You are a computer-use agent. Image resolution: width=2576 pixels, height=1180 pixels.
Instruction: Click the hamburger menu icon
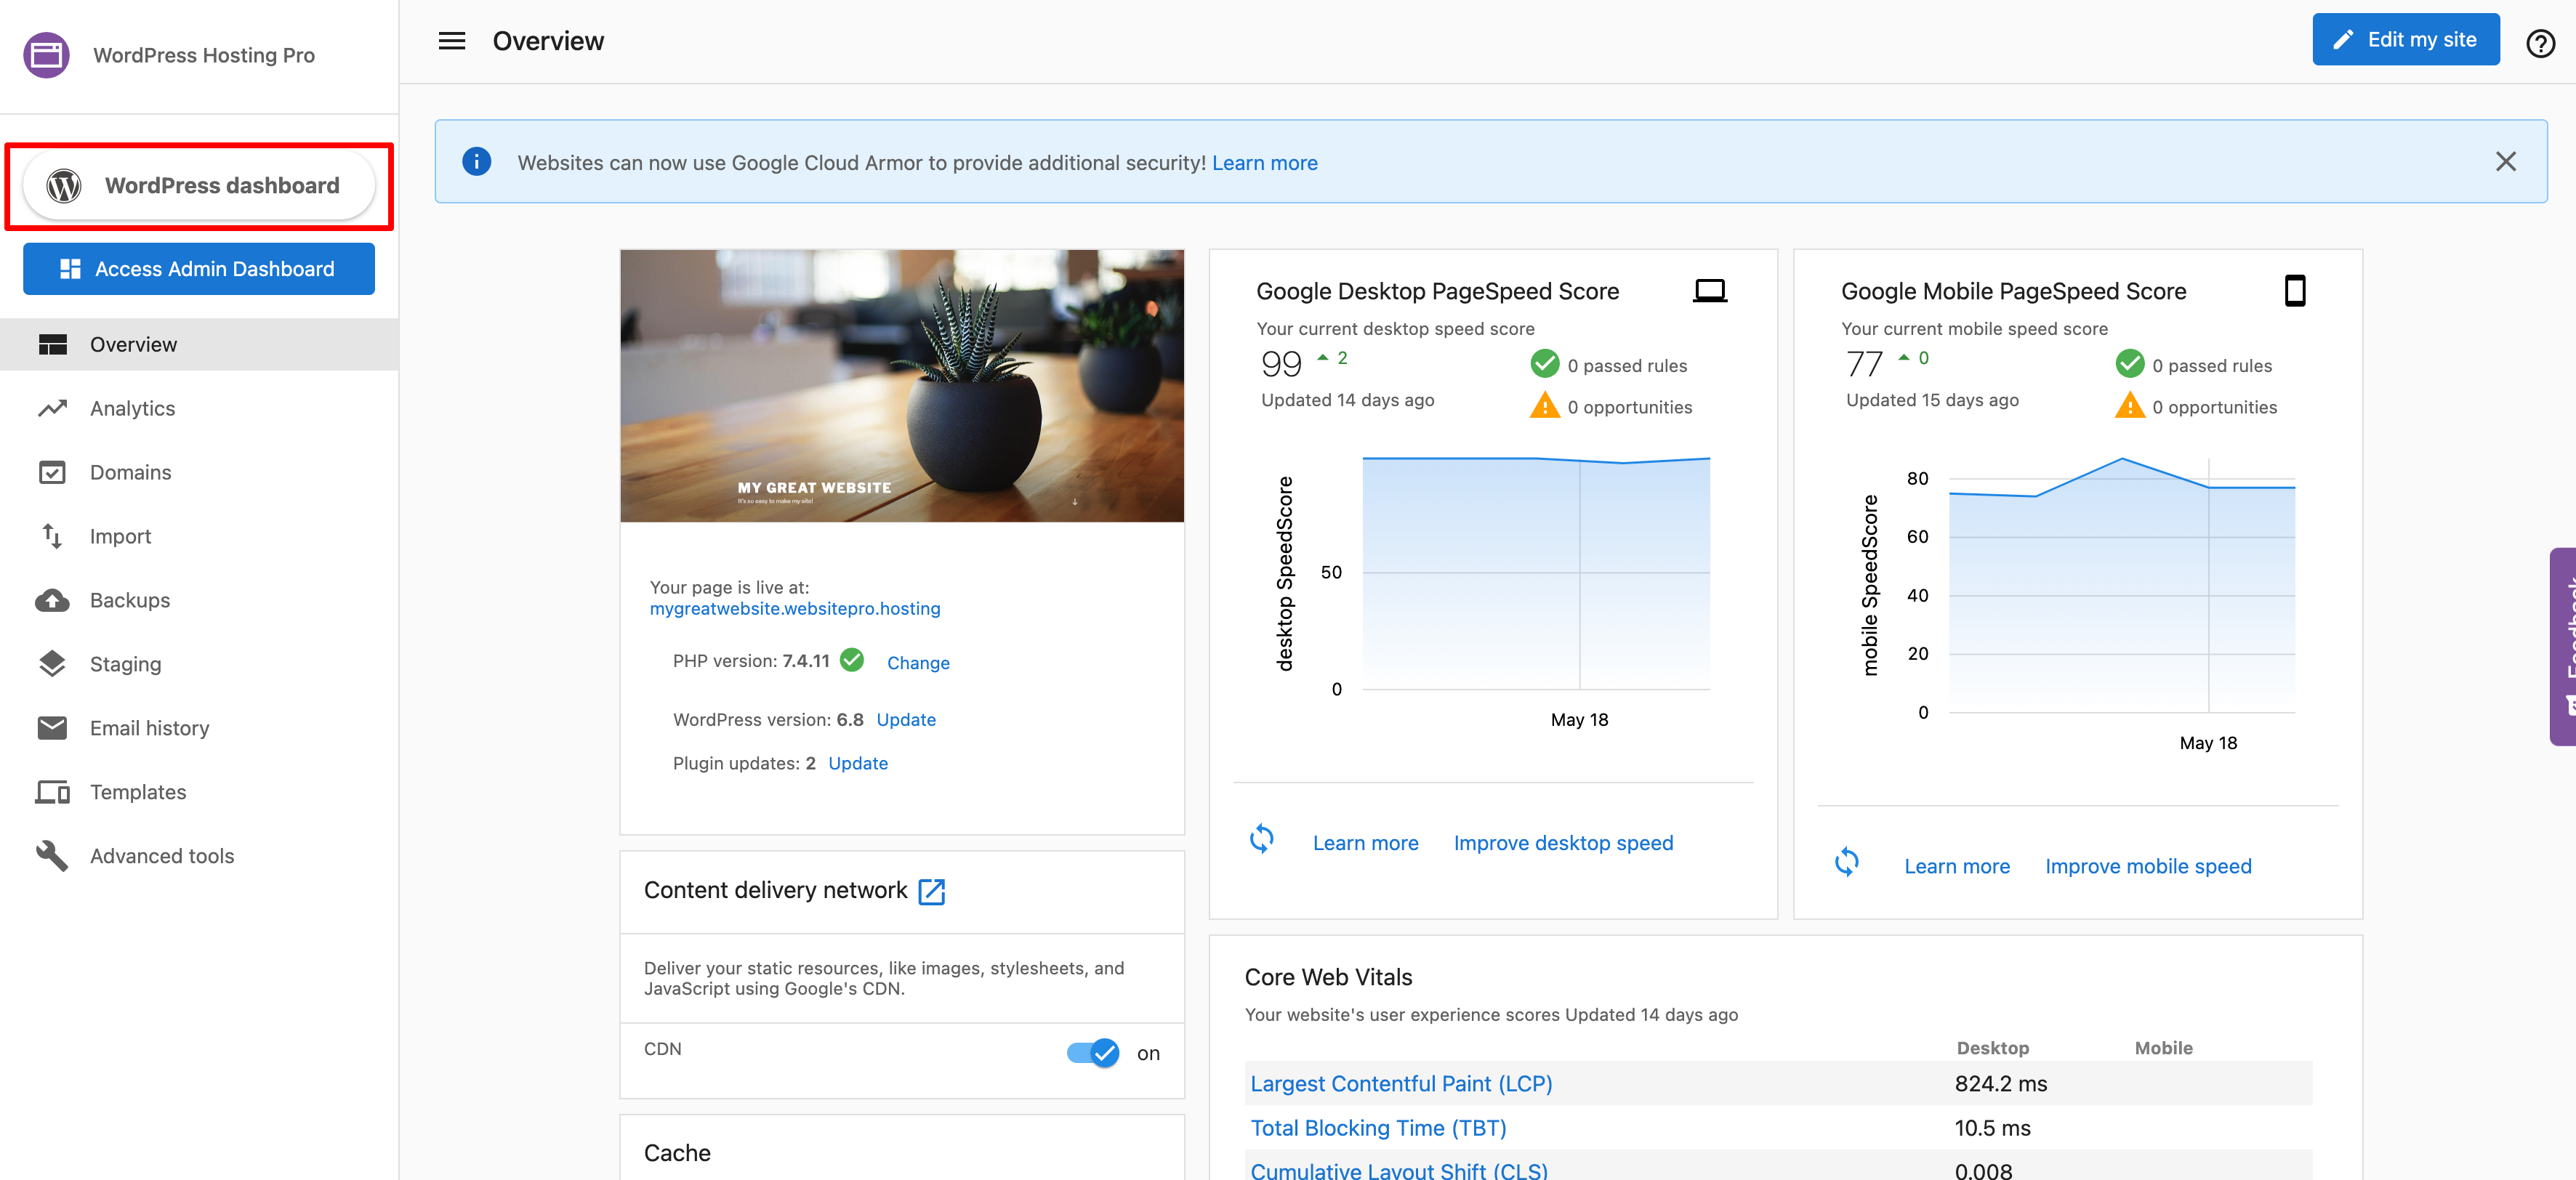(452, 41)
